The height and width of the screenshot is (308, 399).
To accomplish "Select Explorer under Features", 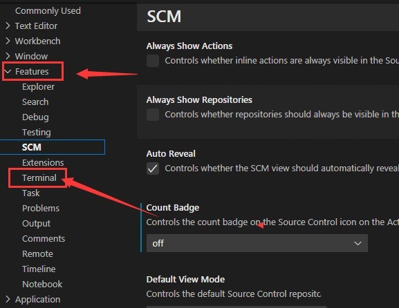I will pos(38,87).
